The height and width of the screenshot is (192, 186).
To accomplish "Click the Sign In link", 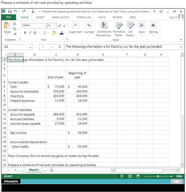I will click(x=173, y=17).
